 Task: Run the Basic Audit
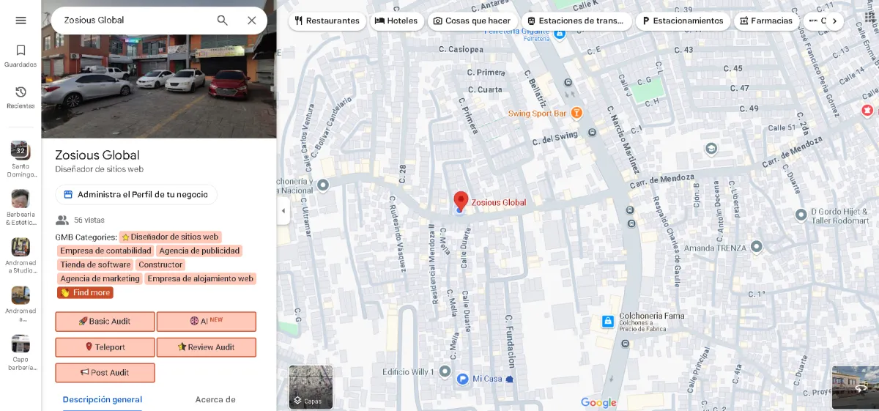tap(105, 322)
